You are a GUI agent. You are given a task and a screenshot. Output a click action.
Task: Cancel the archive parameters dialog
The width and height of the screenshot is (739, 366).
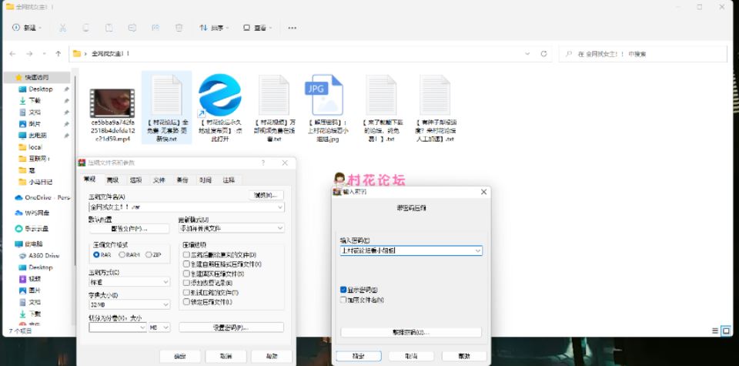pyautogui.click(x=226, y=356)
